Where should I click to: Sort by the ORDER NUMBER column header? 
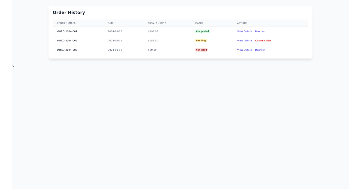[66, 23]
